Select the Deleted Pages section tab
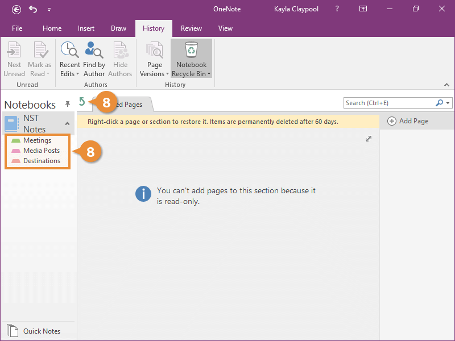455x341 pixels. [122, 105]
